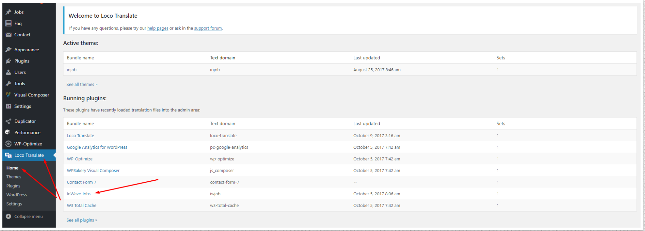645x231 pixels.
Task: Open the injob theme bundle
Action: (72, 70)
